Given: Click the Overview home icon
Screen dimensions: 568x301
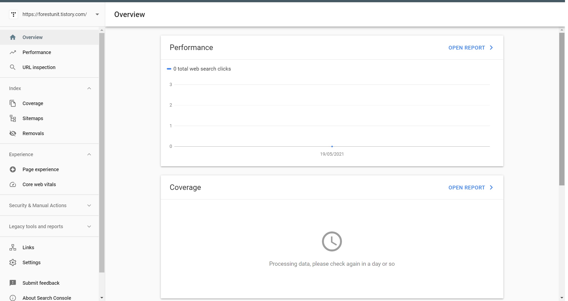Looking at the screenshot, I should [13, 37].
